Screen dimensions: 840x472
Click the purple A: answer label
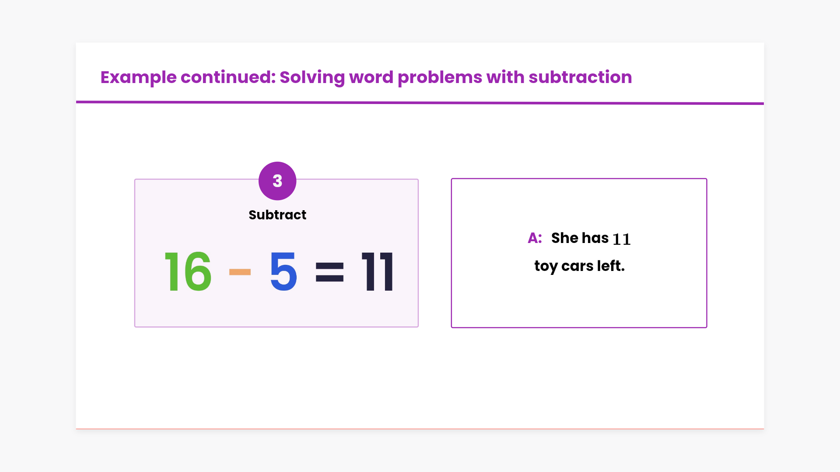coord(535,238)
